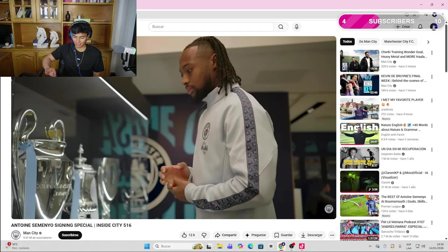Click the Windows taskbar Buscar box
Screen dimensions: 448x252
pos(178,246)
